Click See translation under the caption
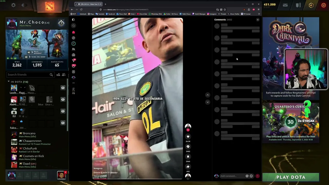This screenshot has height=185, width=329. coord(100,176)
